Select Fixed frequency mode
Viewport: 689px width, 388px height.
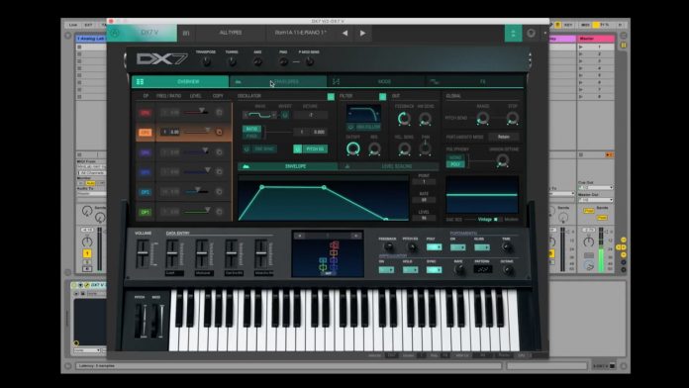pyautogui.click(x=251, y=137)
